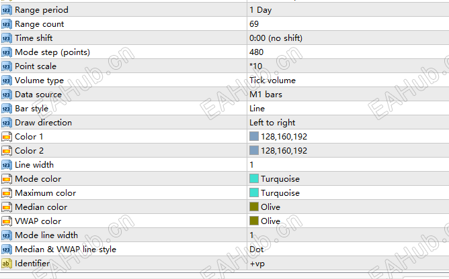Image resolution: width=449 pixels, height=279 pixels.
Task: Select the Color 1 swatch 128,160,192
Action: click(254, 136)
